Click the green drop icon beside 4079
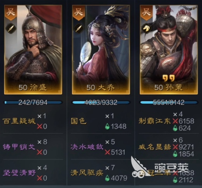202x188 pixels. (107, 178)
